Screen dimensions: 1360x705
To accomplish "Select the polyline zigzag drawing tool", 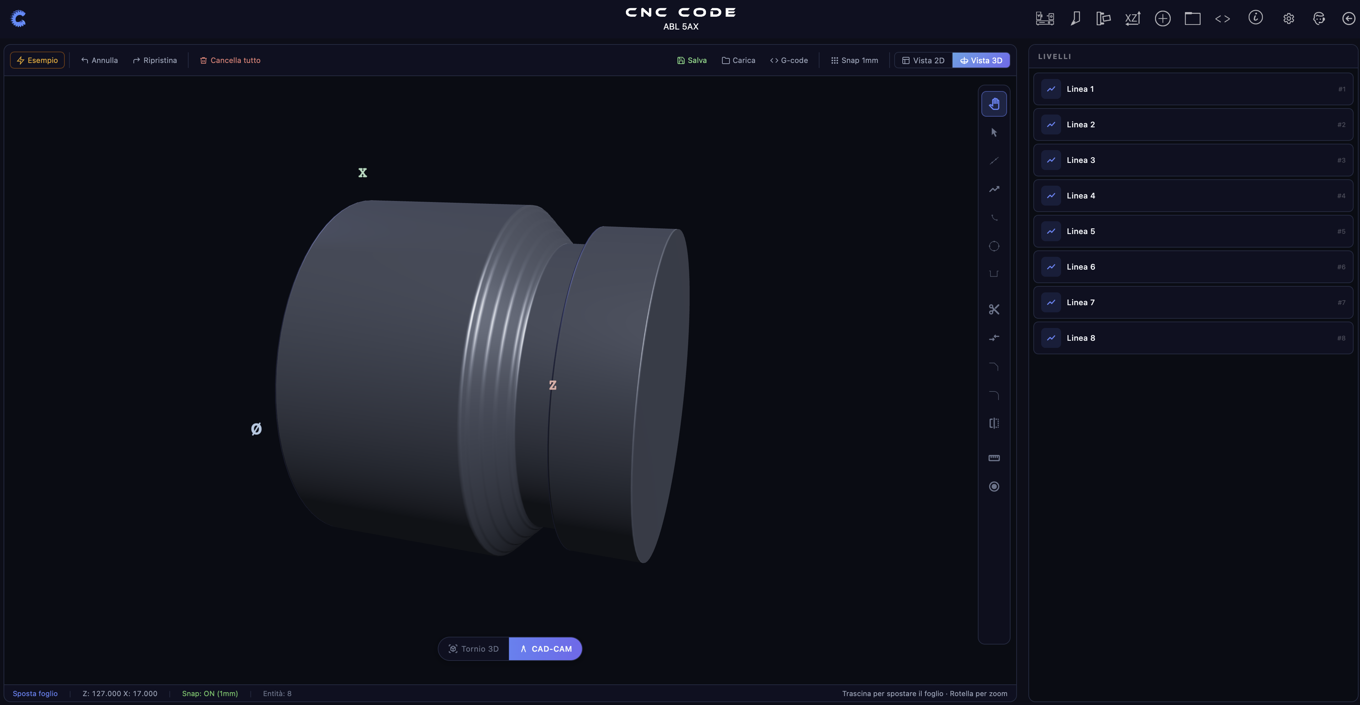I will 993,190.
